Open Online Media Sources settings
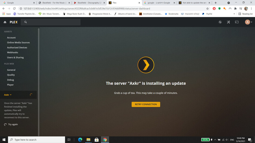Viewport: 255px width, 143px height. coord(18,43)
